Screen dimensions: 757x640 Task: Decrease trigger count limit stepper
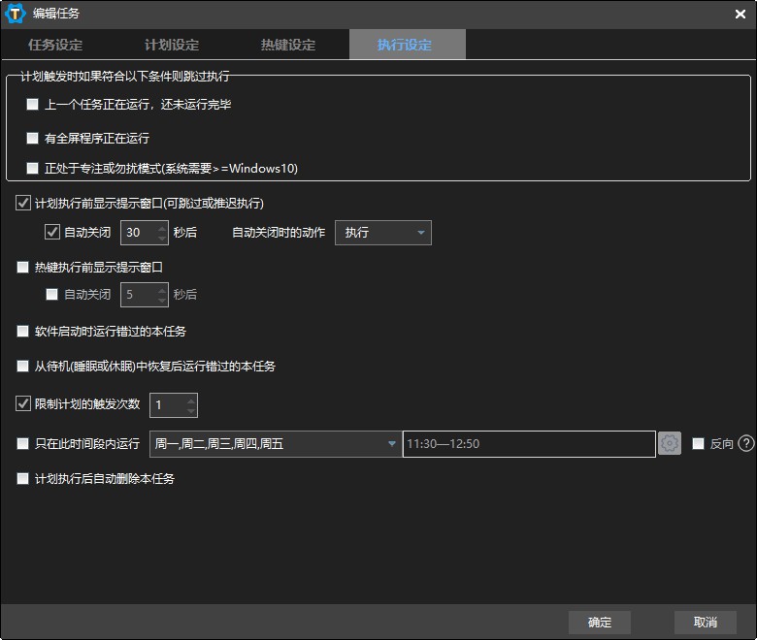click(191, 410)
